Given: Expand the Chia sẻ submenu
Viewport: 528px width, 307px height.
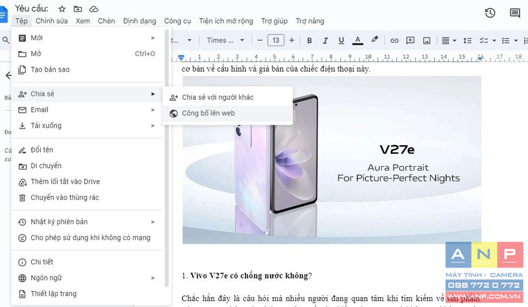Looking at the screenshot, I should pos(87,94).
